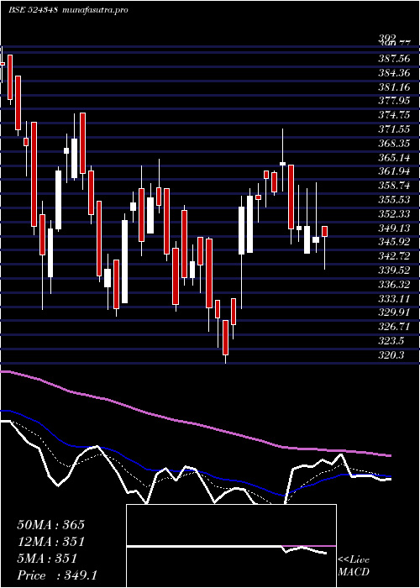Click the MACD inset panel
The height and width of the screenshot is (588, 420).
[x=231, y=546]
